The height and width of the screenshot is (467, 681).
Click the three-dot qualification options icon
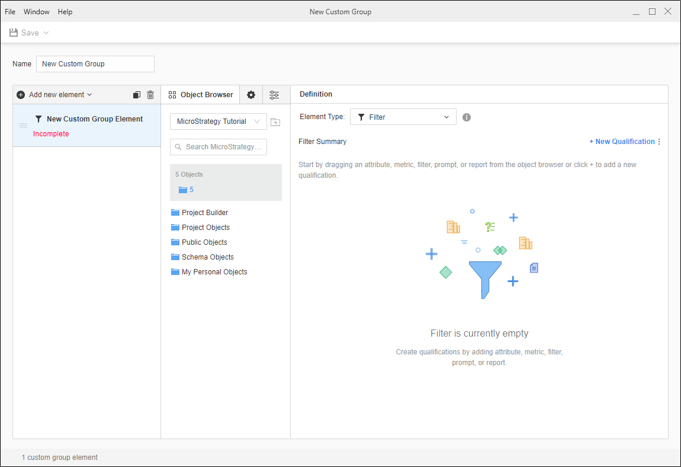point(659,142)
